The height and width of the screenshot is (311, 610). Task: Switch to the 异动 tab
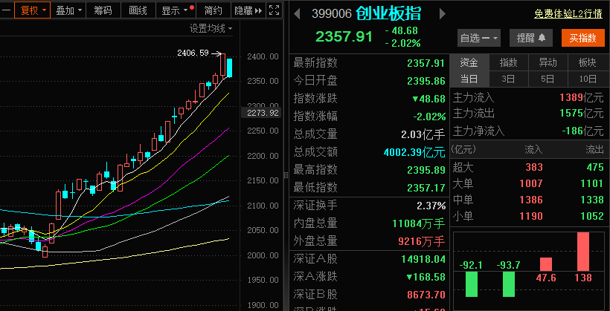tap(548, 62)
